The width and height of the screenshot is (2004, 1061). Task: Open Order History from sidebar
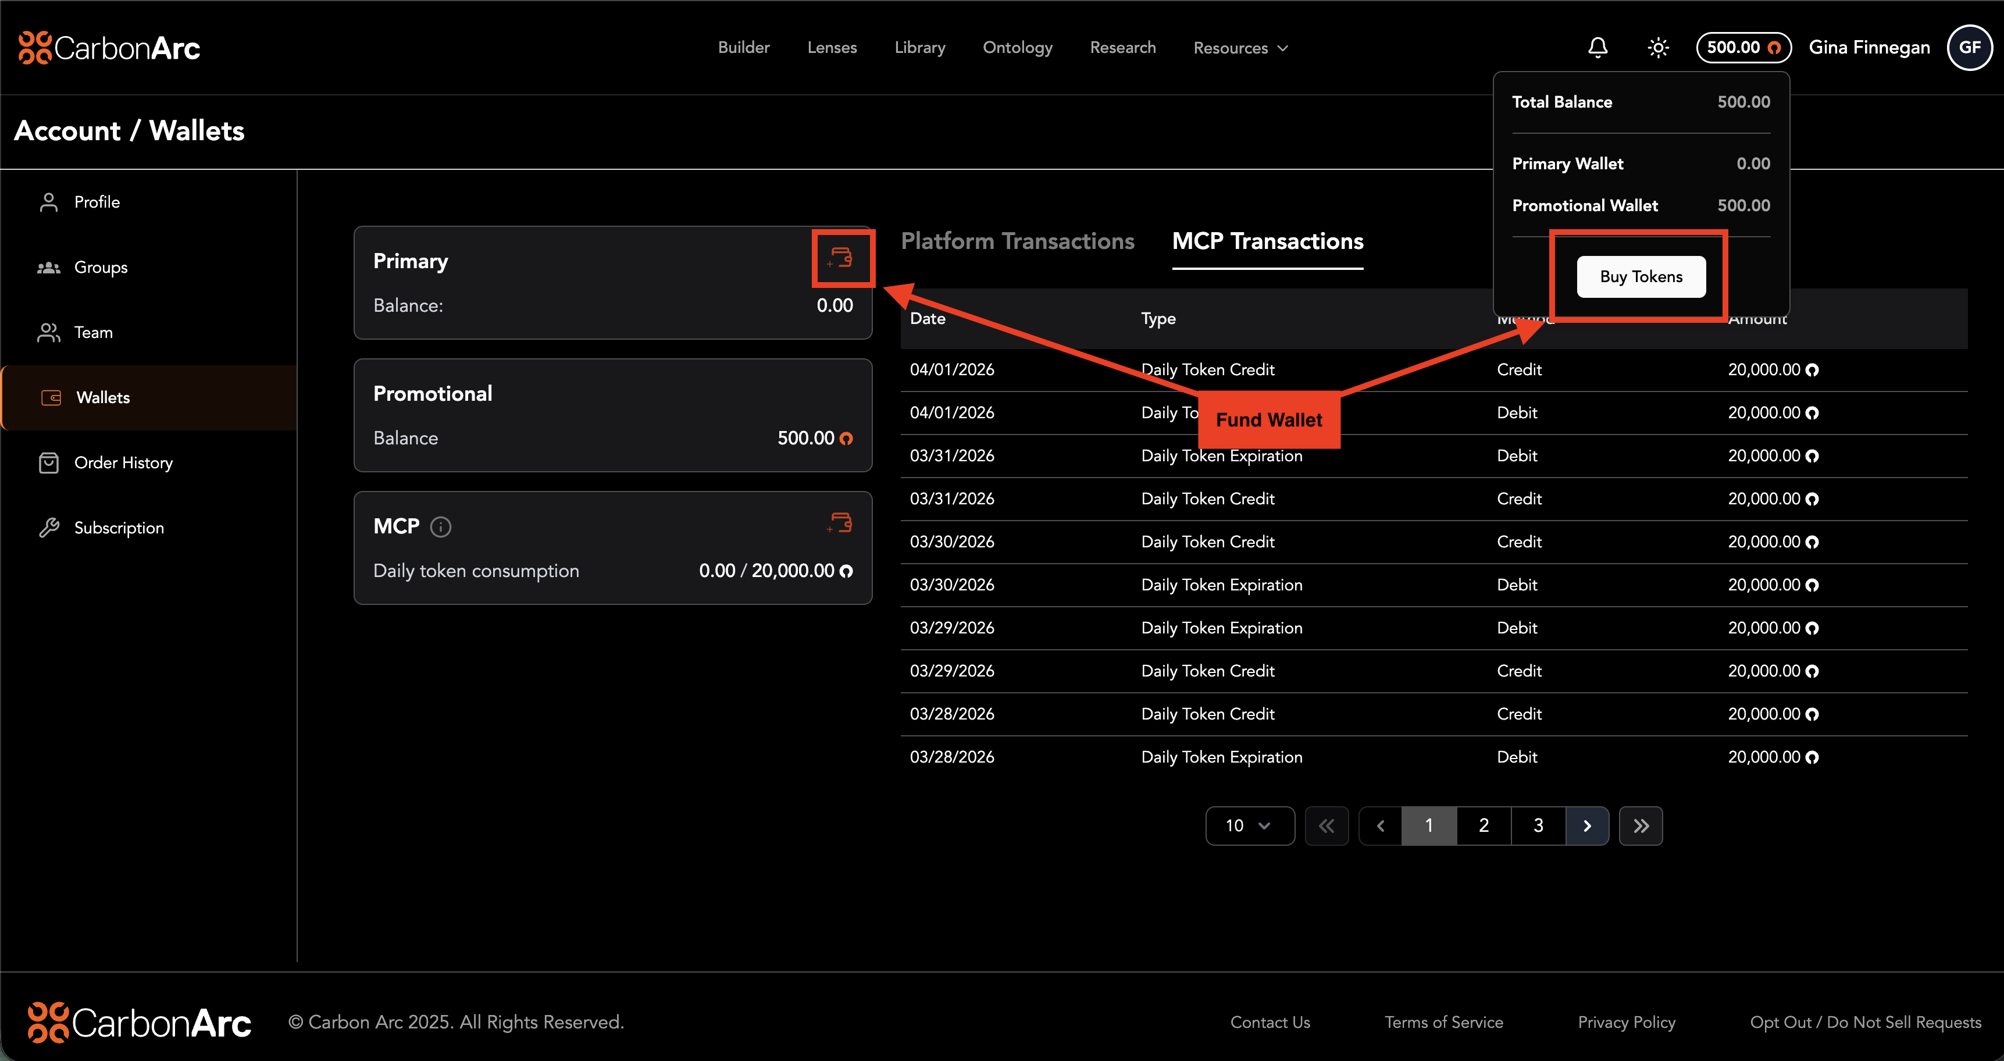(123, 463)
